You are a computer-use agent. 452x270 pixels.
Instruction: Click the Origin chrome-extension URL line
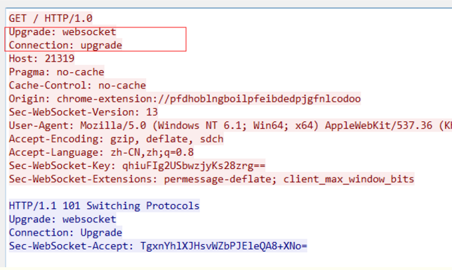(185, 99)
